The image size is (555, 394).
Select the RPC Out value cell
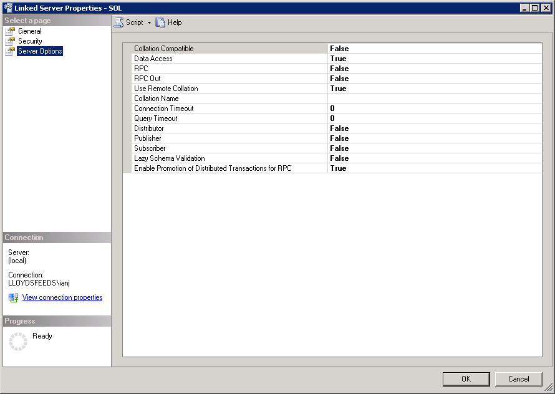tap(434, 79)
